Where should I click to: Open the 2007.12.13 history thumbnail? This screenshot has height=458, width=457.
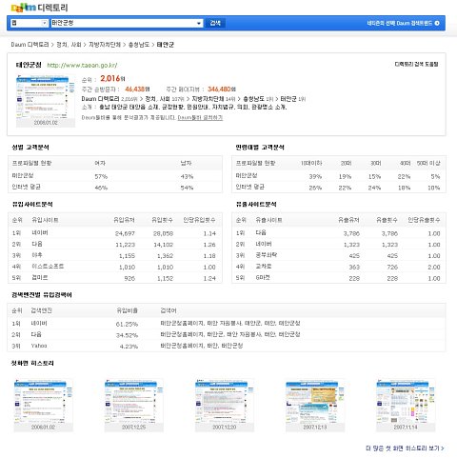coord(315,406)
